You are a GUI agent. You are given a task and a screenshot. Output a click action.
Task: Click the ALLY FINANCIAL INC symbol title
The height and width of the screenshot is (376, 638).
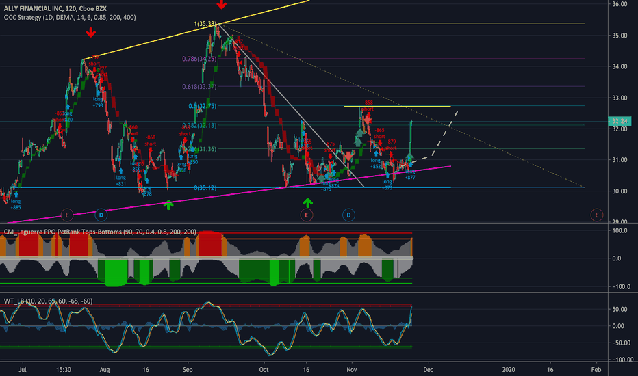tap(55, 8)
